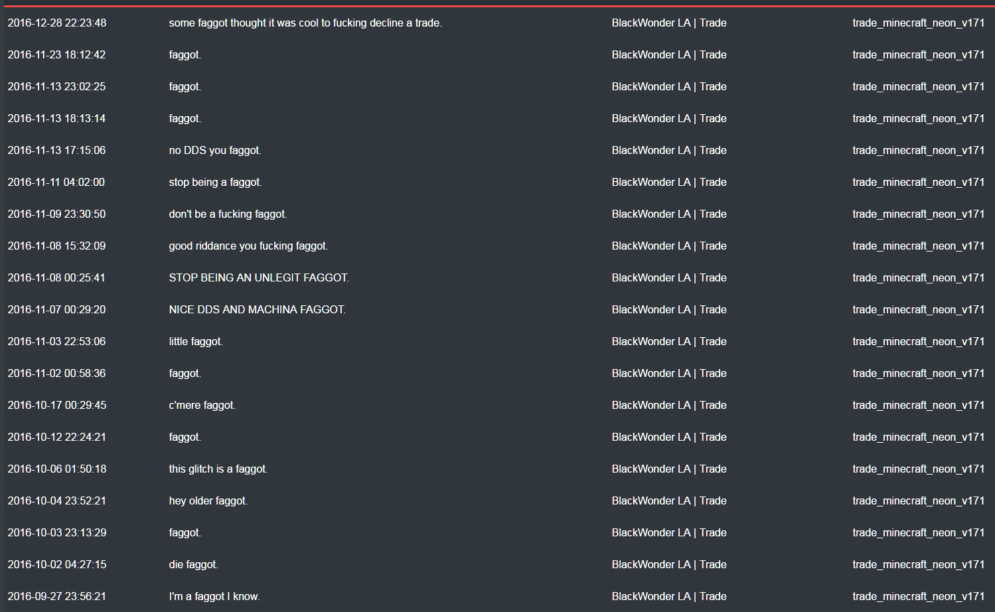Select the 2016-11-13 18:13:14 timestamp
The height and width of the screenshot is (612, 995).
(x=56, y=118)
